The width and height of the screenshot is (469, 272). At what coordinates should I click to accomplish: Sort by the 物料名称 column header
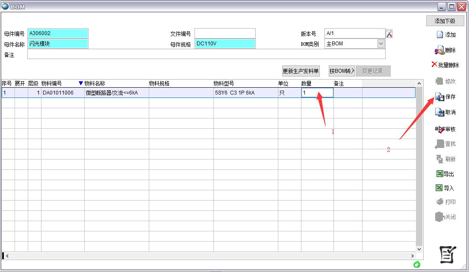[94, 83]
